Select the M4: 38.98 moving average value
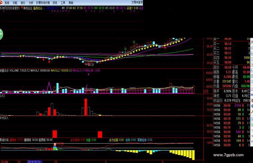 coord(99,8)
